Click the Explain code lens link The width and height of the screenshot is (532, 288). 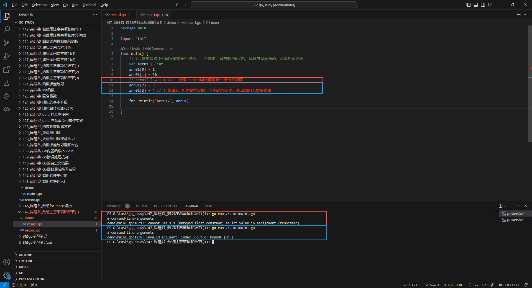137,48
